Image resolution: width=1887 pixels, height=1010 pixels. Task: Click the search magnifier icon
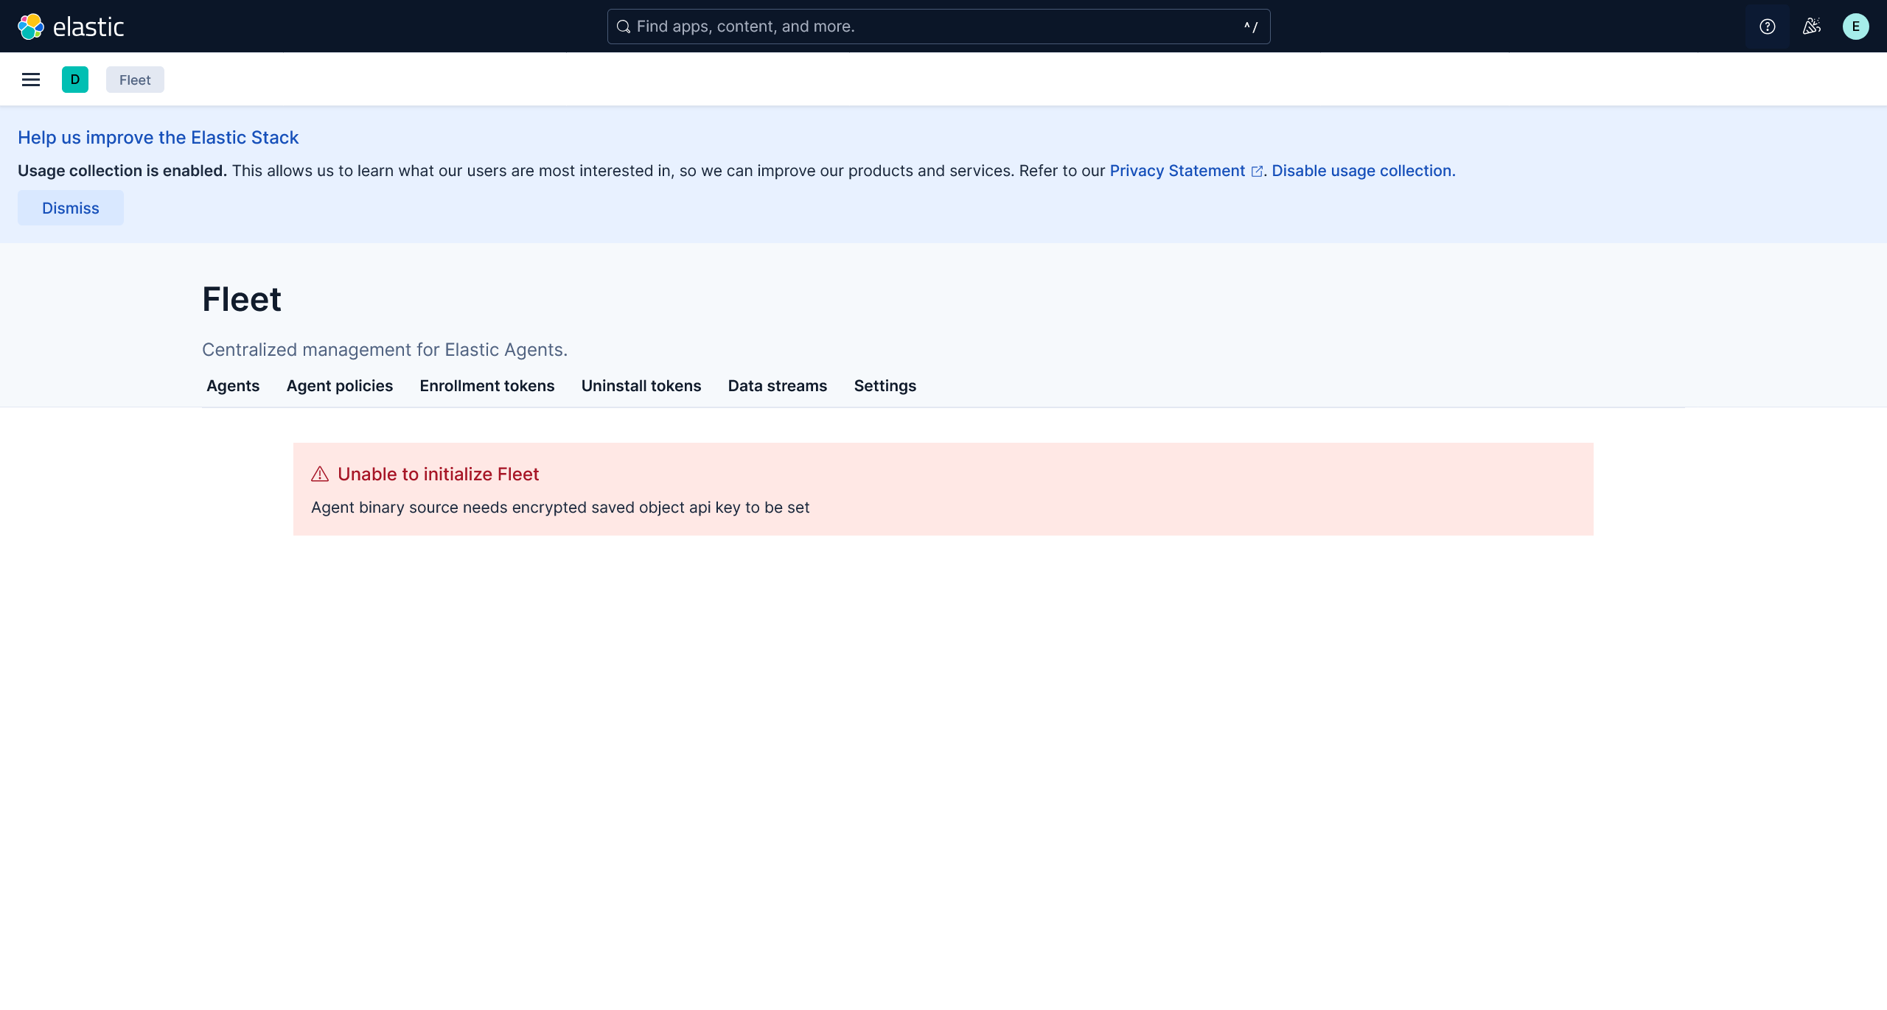624,27
